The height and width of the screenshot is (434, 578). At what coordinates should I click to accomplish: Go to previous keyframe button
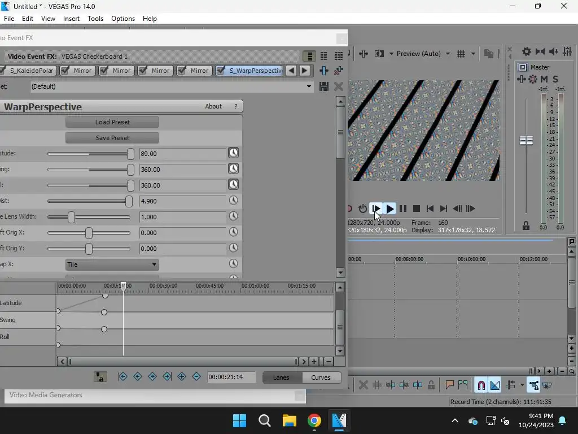[x=138, y=376]
